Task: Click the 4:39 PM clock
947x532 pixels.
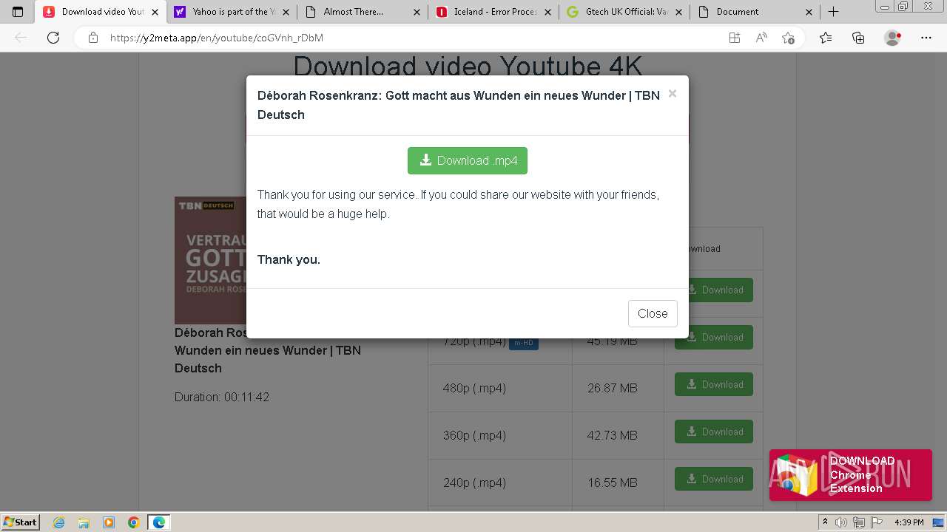Action: 909,522
